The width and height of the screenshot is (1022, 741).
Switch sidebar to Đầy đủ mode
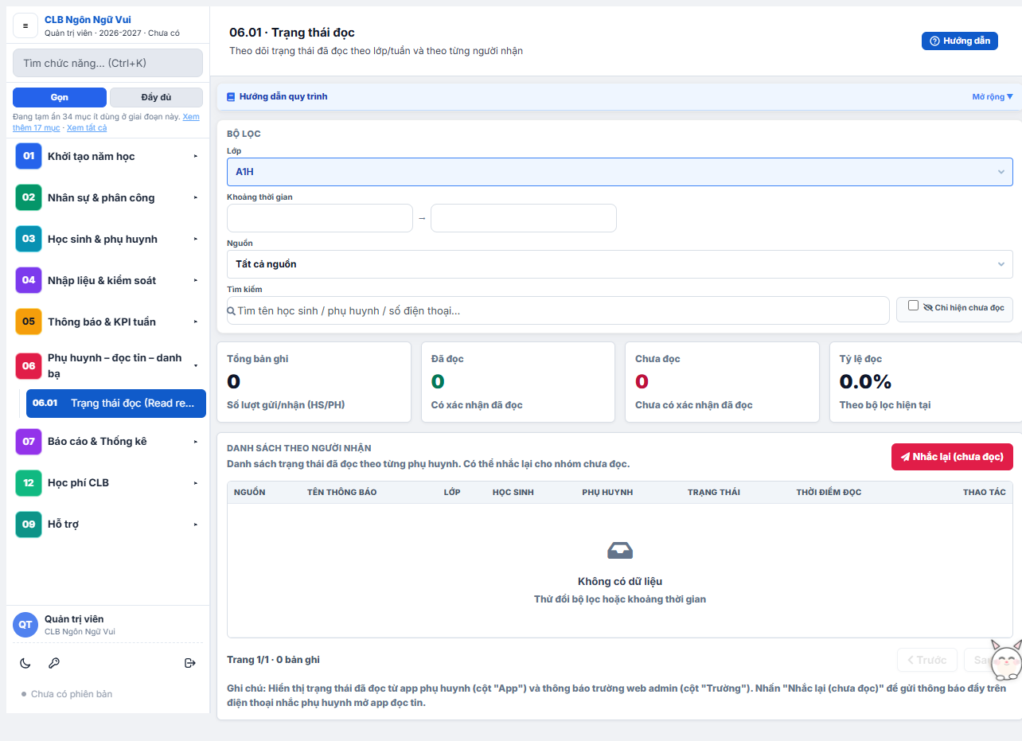[x=156, y=97]
